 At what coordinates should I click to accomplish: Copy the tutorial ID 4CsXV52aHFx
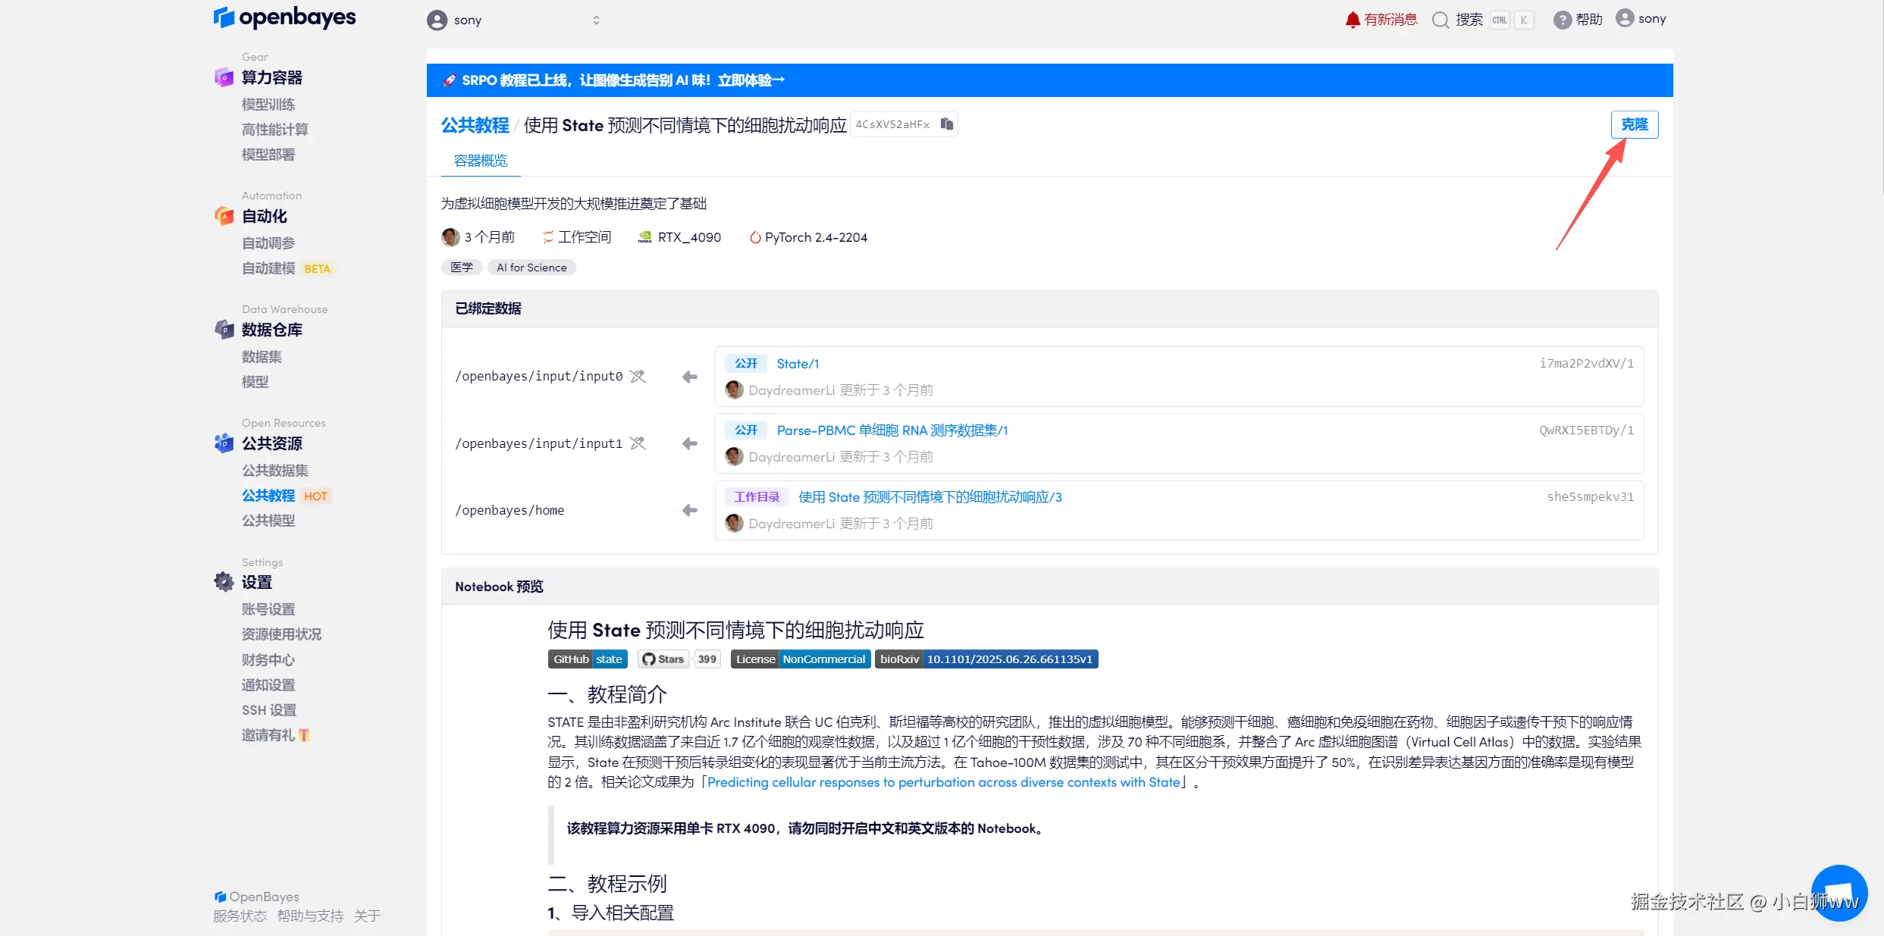947,124
